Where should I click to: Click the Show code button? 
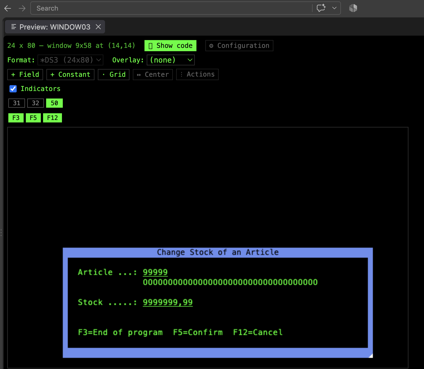(x=170, y=46)
